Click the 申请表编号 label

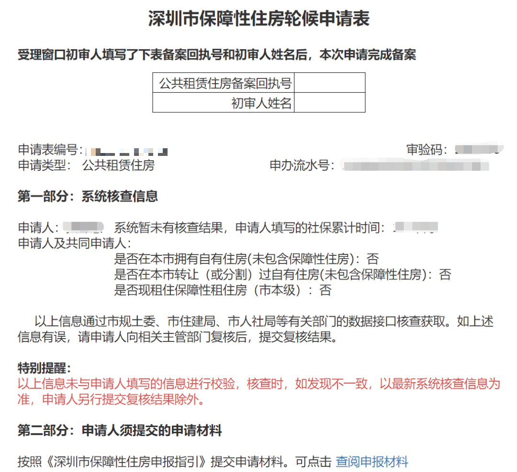click(x=50, y=150)
